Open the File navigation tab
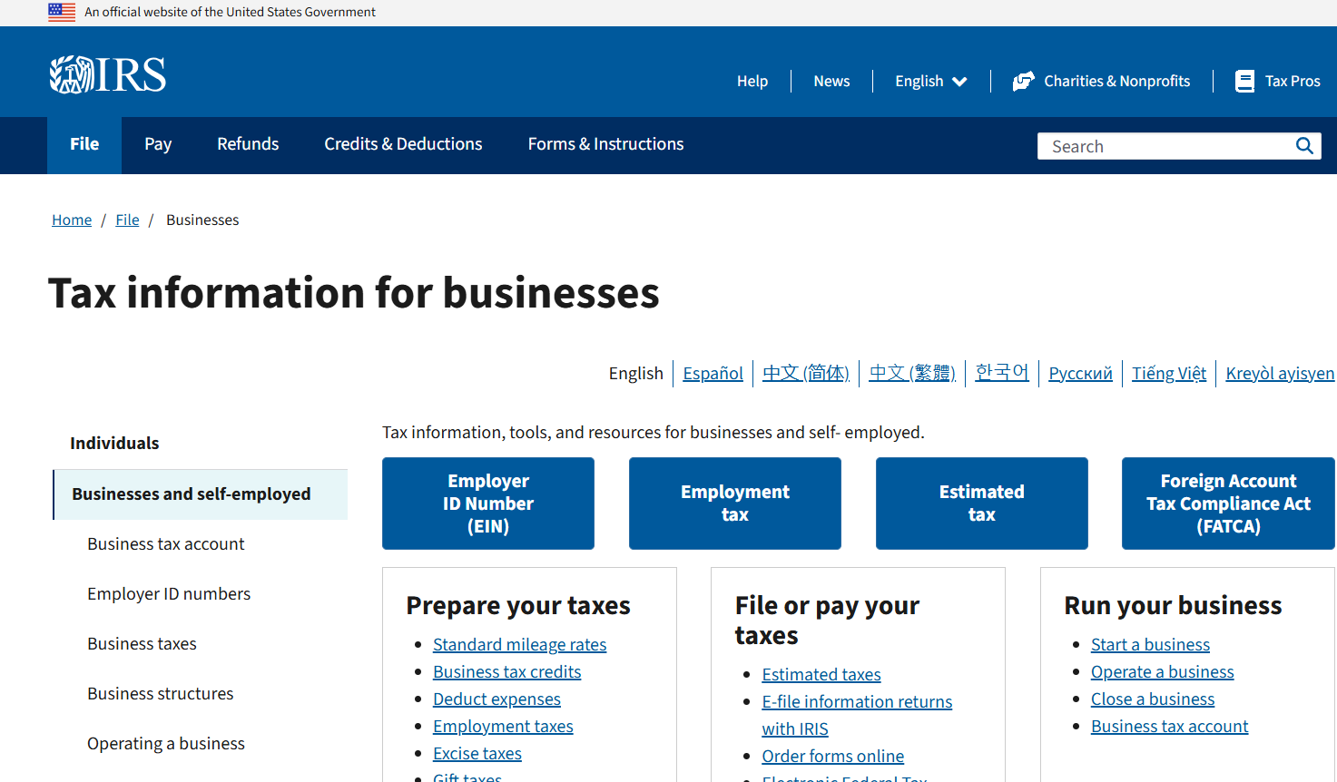 point(84,144)
